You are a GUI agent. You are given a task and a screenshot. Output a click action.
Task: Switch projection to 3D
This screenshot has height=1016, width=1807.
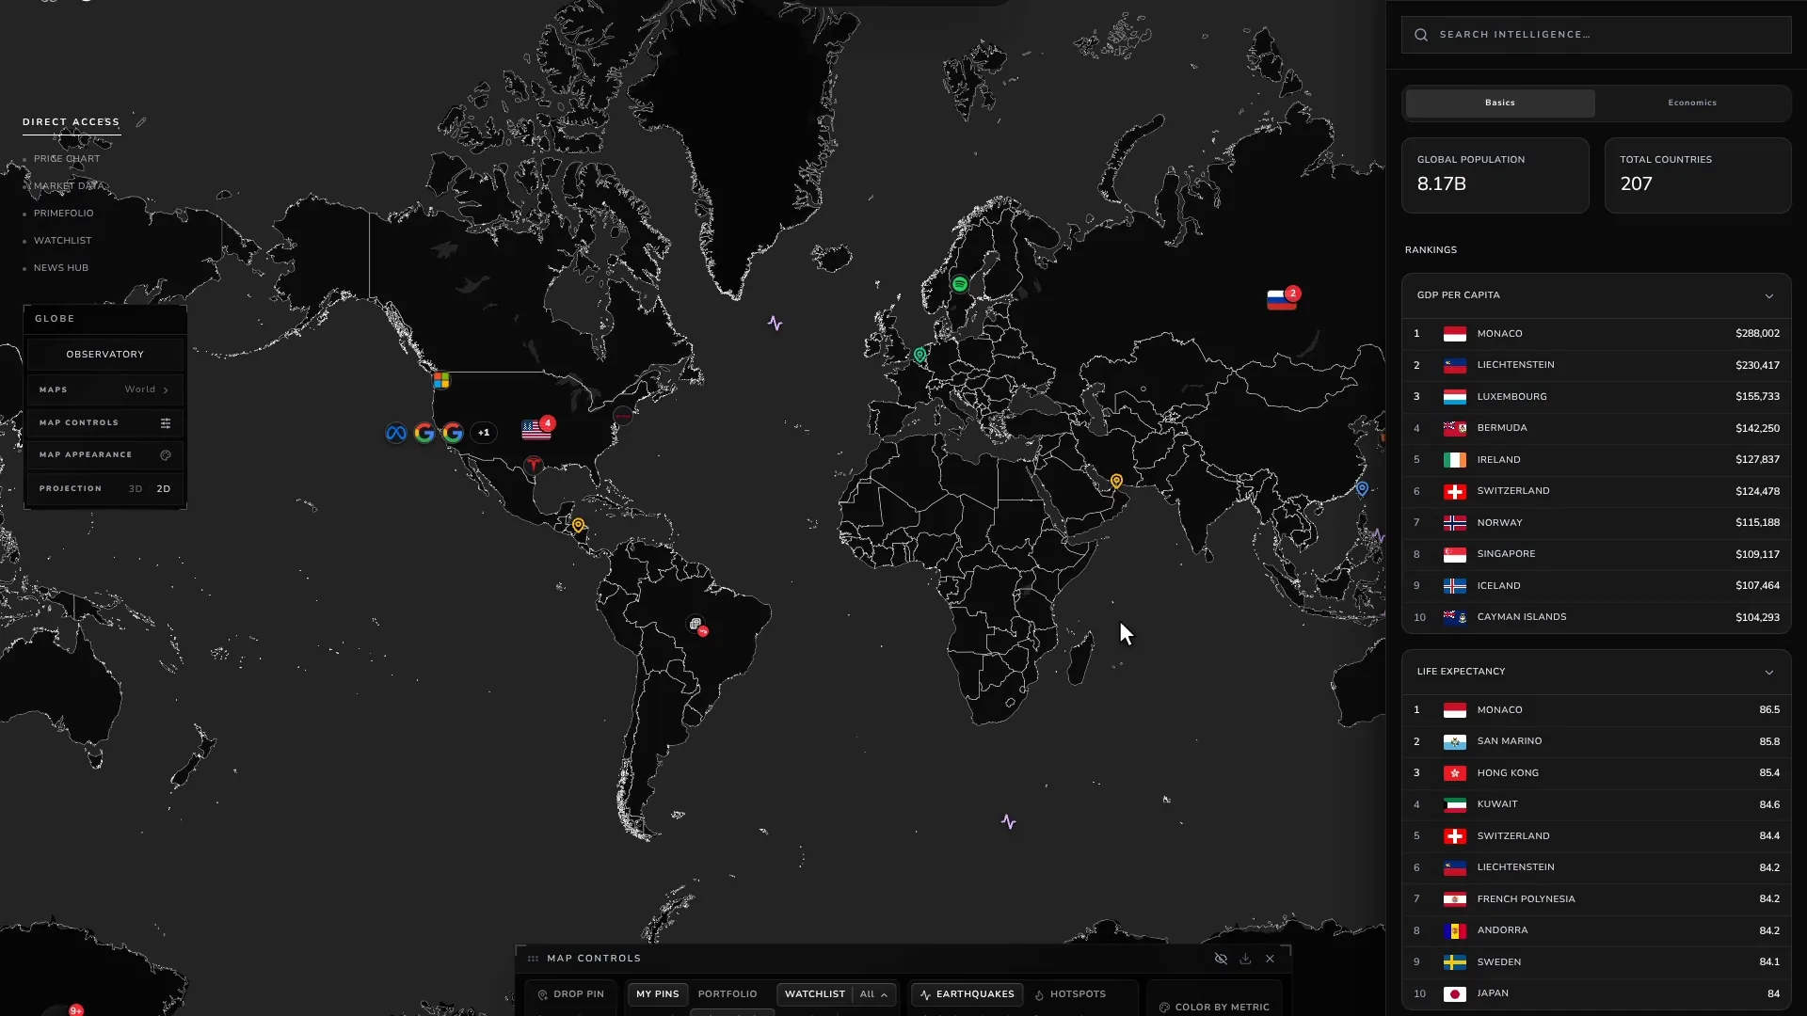(136, 489)
